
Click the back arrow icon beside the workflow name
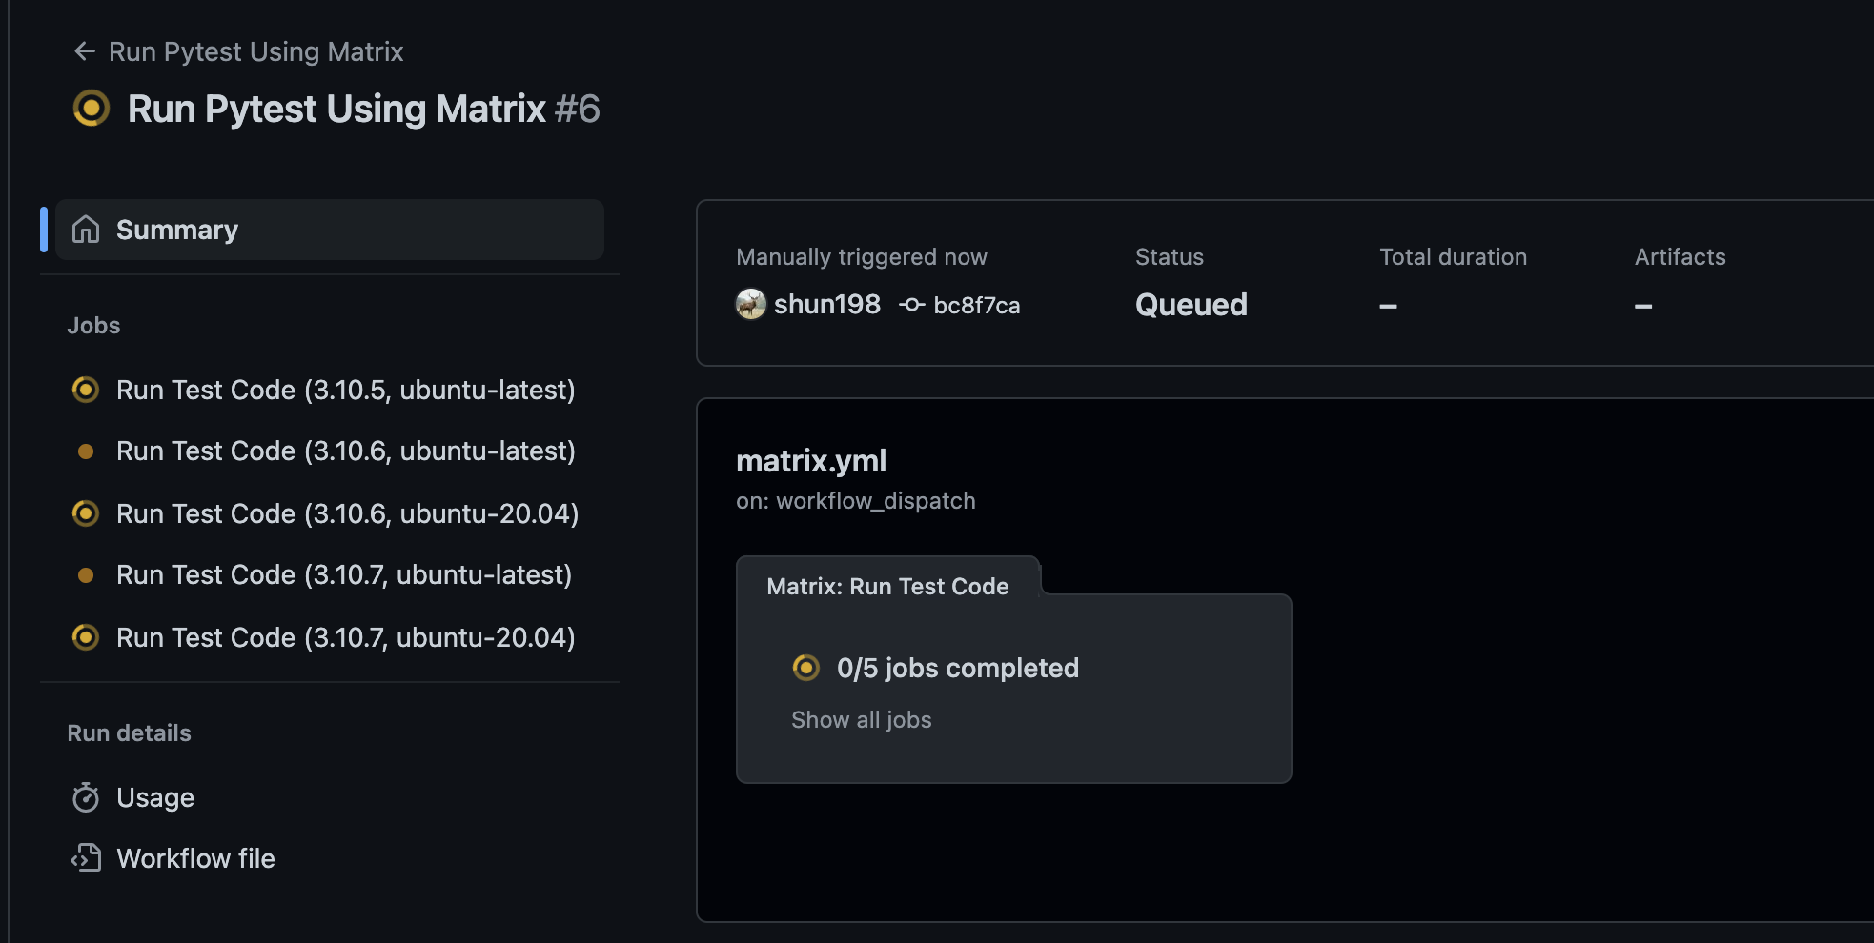85,51
